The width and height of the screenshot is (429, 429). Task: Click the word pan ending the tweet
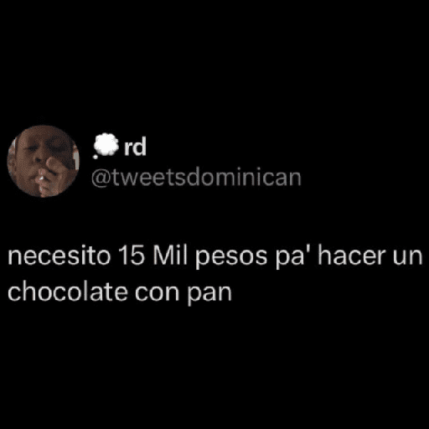coord(209,295)
